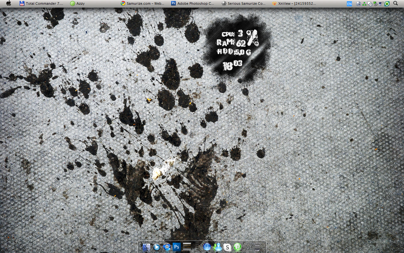Open the blue globe browser in dock

click(x=207, y=247)
